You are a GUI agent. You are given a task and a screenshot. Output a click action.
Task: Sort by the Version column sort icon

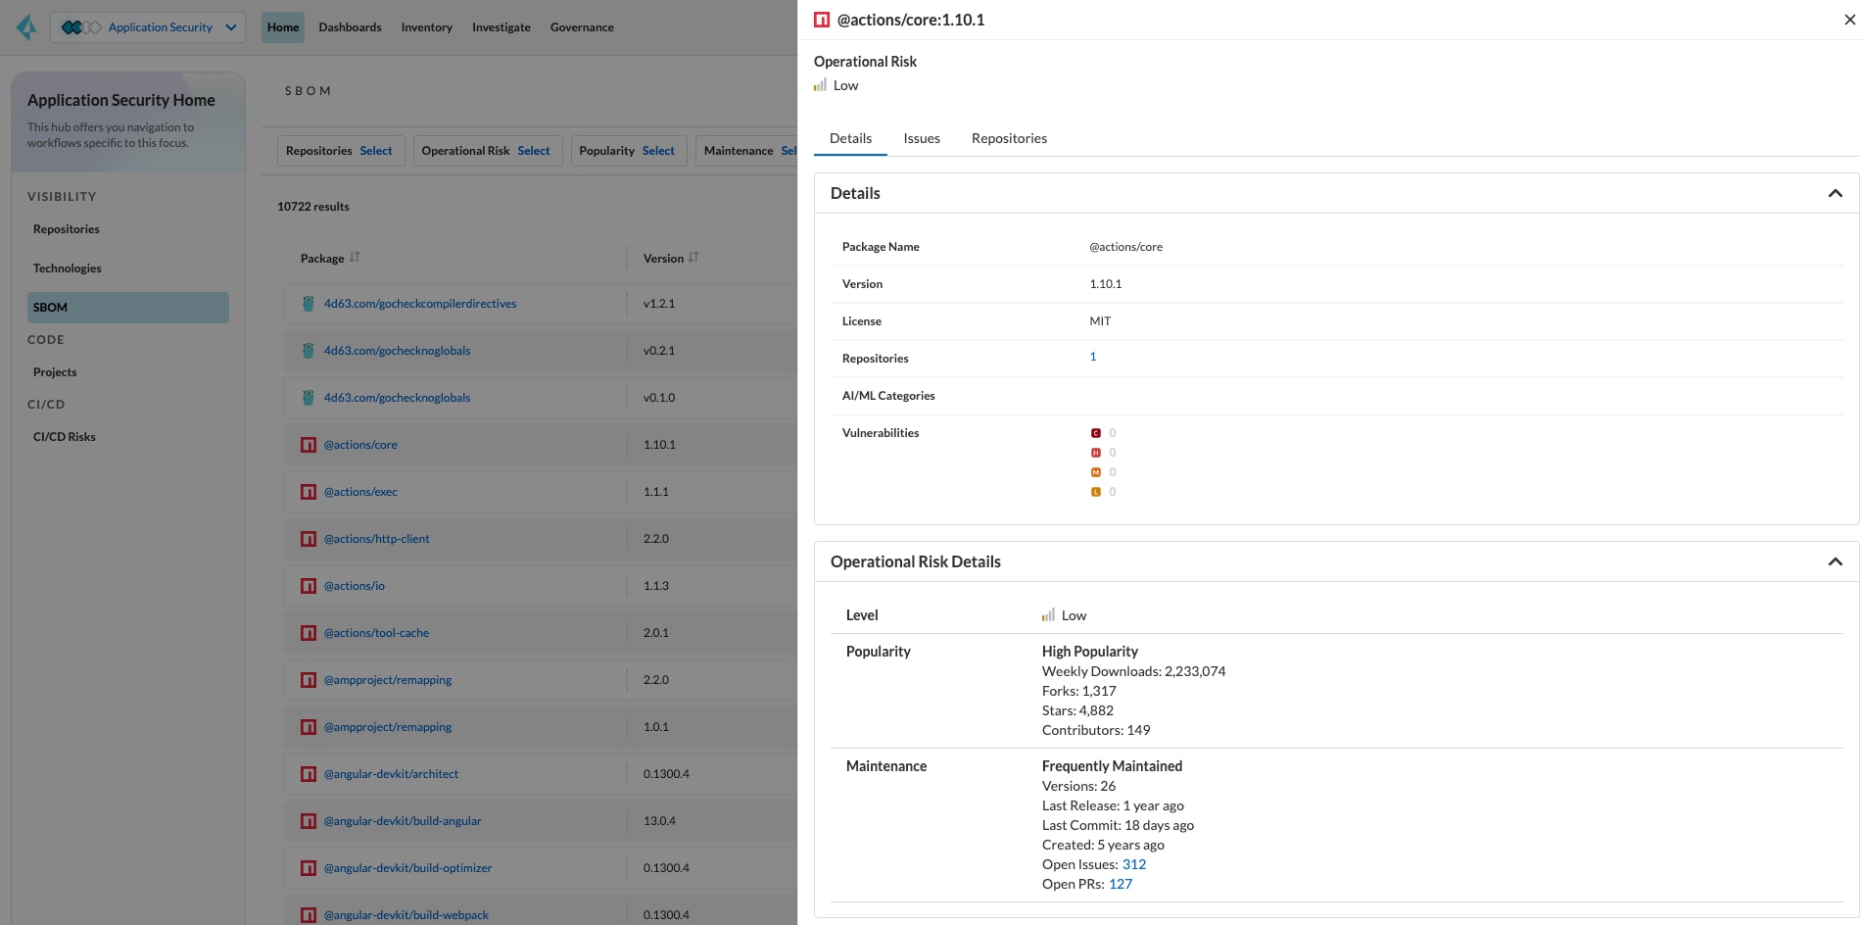click(693, 257)
